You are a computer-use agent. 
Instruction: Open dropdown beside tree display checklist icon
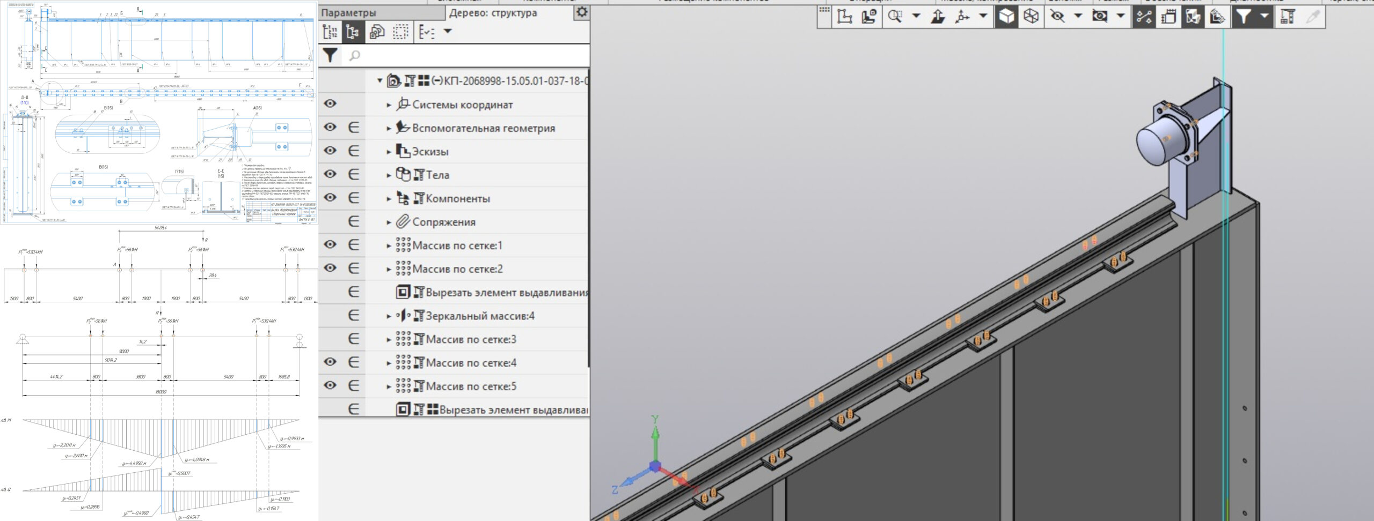pos(447,31)
